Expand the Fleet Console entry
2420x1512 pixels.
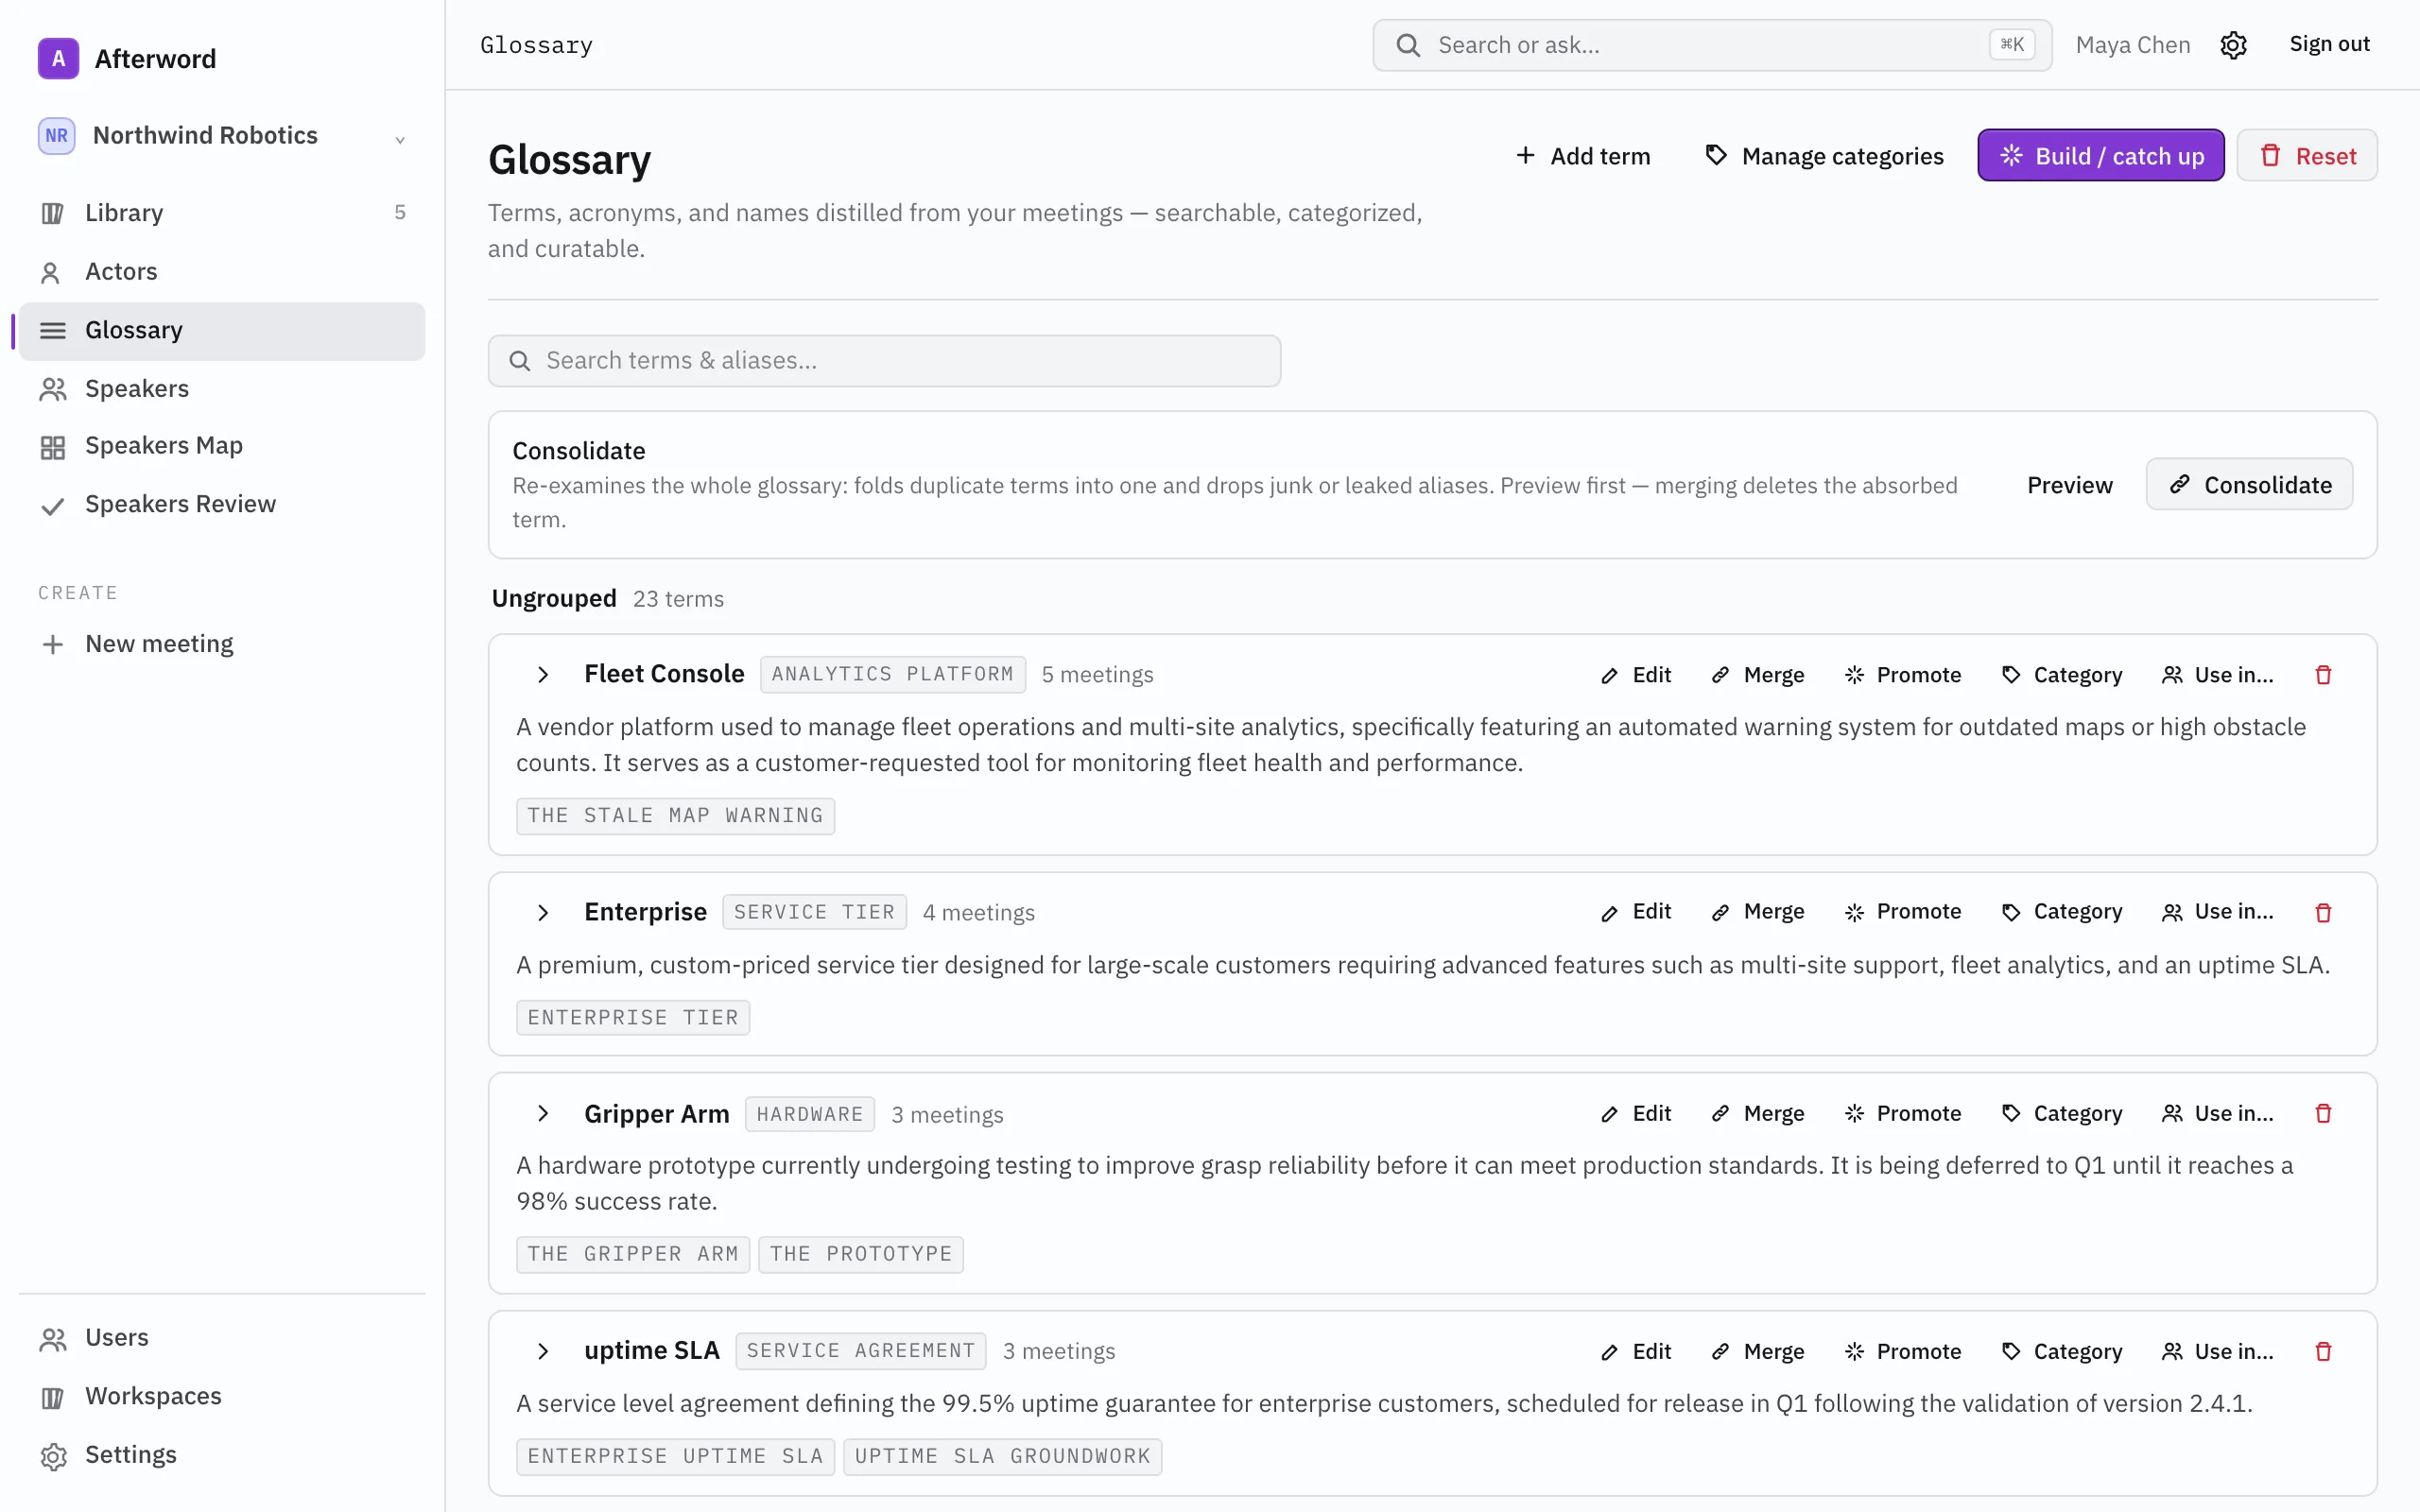tap(543, 675)
